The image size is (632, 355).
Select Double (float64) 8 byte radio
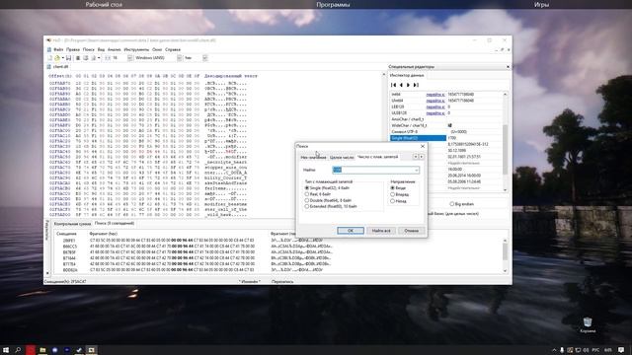tap(328, 200)
